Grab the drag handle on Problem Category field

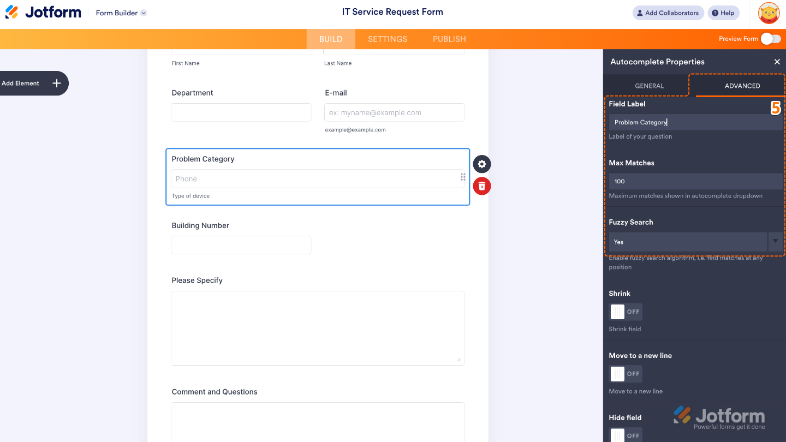pyautogui.click(x=463, y=177)
